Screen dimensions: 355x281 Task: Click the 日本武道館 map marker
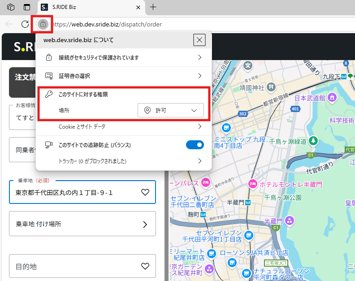[x=332, y=98]
